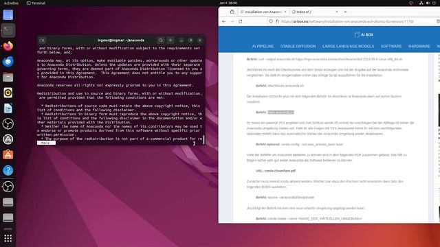The width and height of the screenshot is (440, 247).
Task: Open the first mounted drive in dock
Action: 8,202
